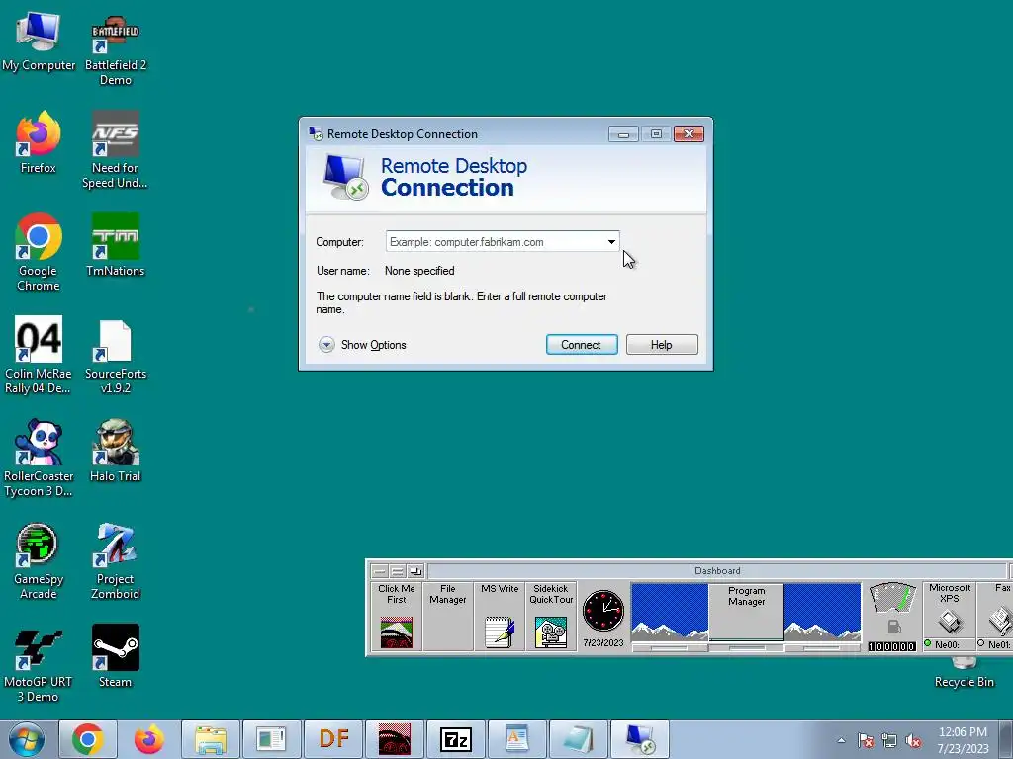This screenshot has height=759, width=1013.
Task: Minimize the Remote Desktop Connection window
Action: (623, 134)
